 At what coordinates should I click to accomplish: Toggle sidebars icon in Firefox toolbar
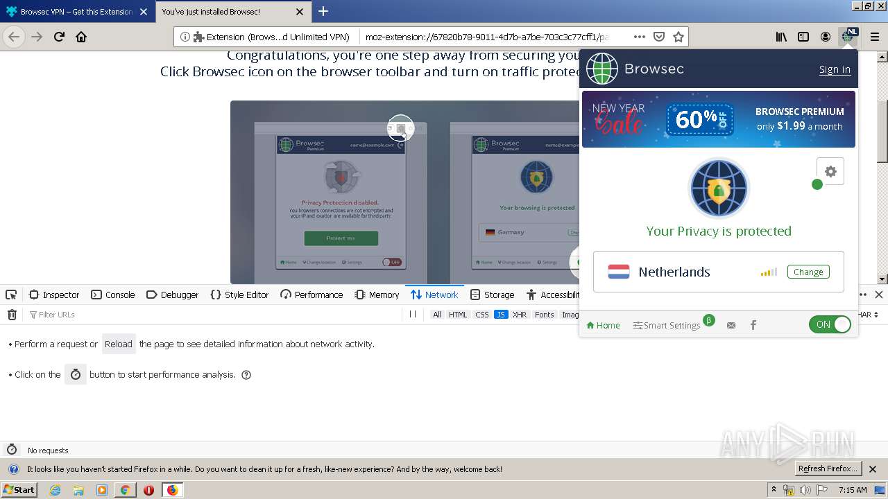click(803, 37)
